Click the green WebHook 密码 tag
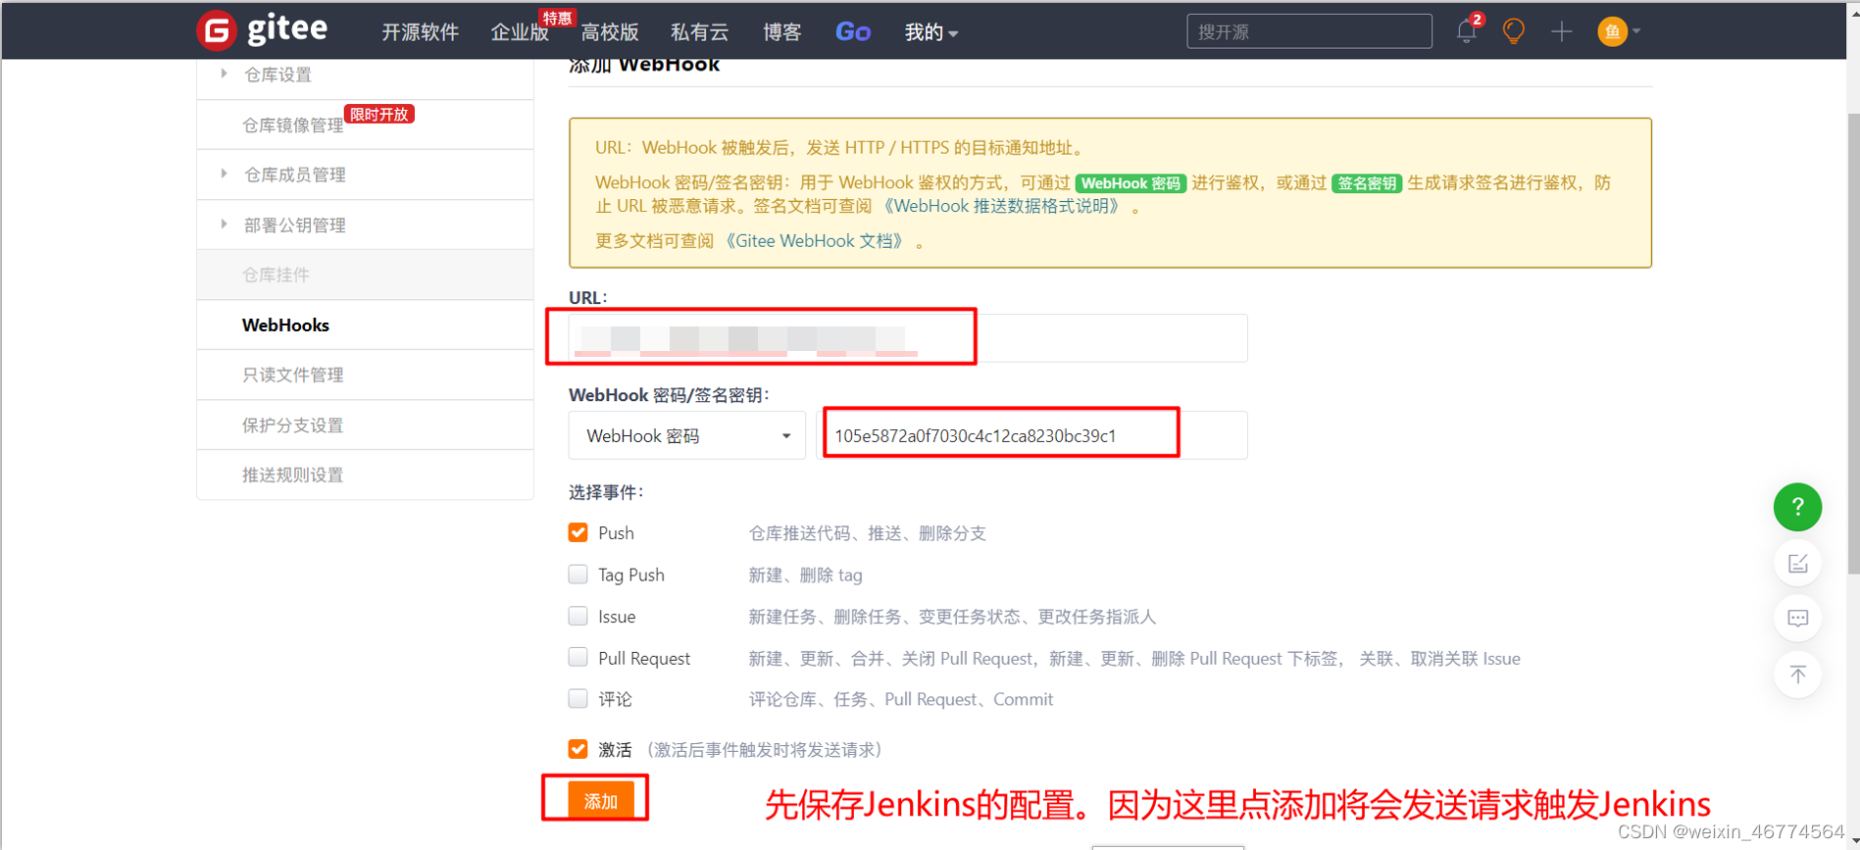 pos(1131,183)
